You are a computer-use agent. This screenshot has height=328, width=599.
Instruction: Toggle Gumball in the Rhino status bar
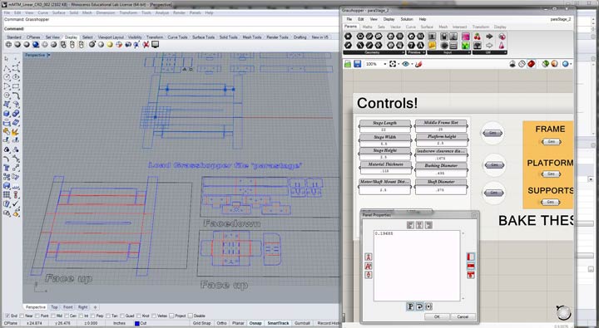(302, 323)
